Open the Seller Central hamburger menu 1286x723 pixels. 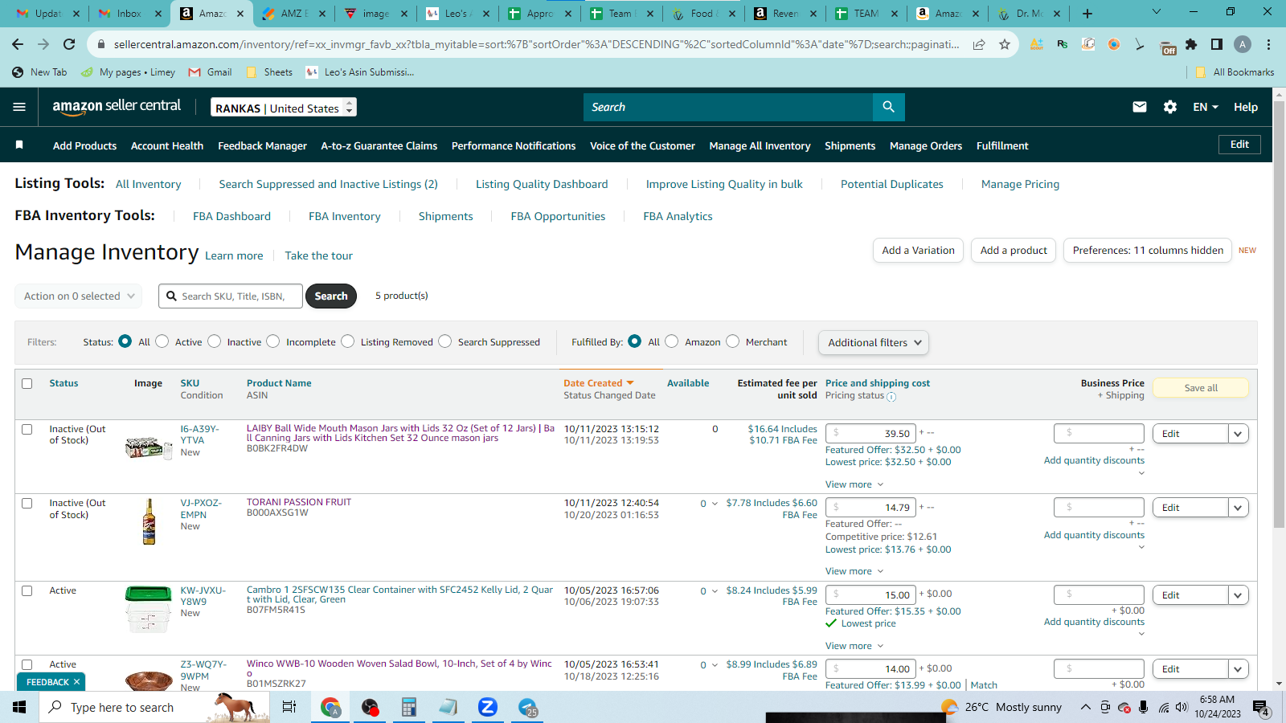pyautogui.click(x=19, y=107)
